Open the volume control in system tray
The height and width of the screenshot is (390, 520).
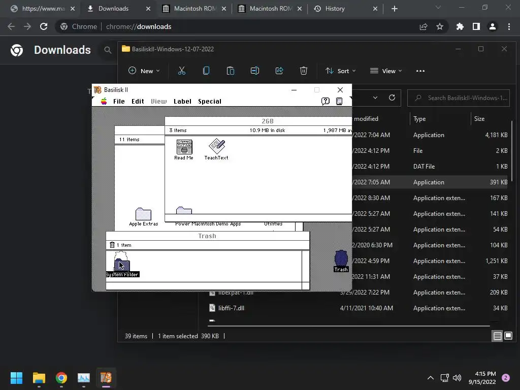pyautogui.click(x=457, y=378)
